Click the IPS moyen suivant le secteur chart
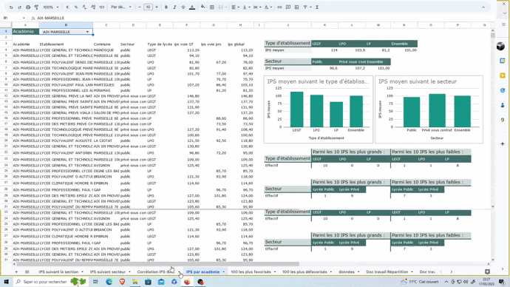 pos(429,109)
